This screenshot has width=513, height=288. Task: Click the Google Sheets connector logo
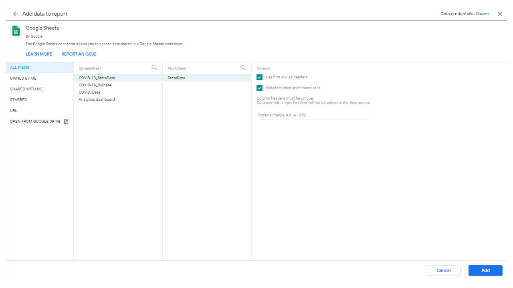16,31
